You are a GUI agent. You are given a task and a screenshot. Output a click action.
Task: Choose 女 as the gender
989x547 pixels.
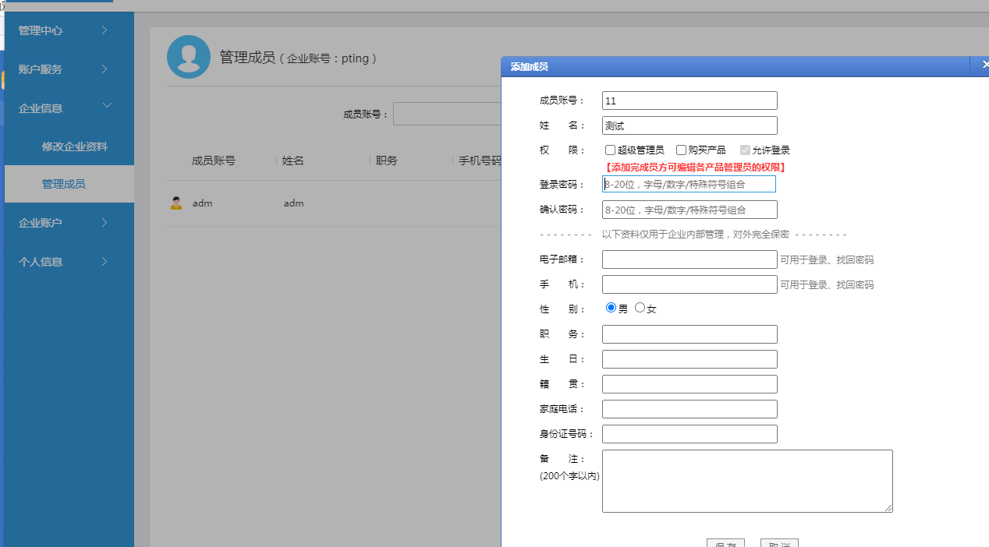(640, 308)
